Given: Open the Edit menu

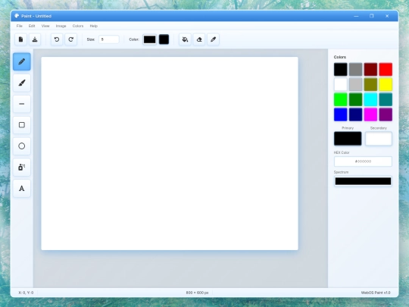Looking at the screenshot, I should [32, 26].
